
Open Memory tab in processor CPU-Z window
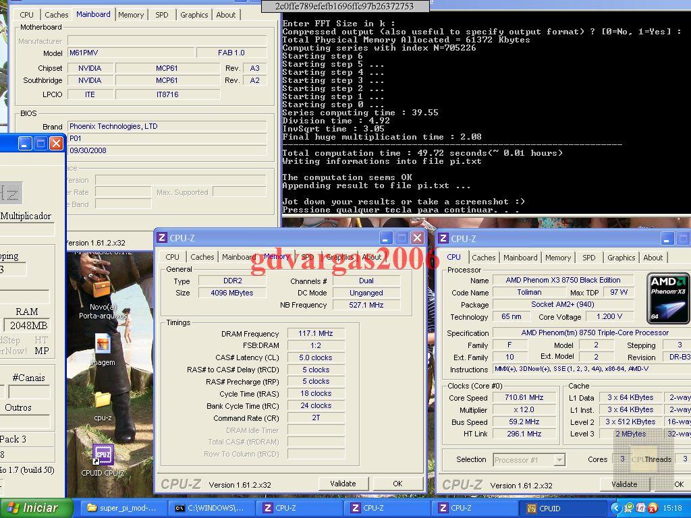coord(558,258)
